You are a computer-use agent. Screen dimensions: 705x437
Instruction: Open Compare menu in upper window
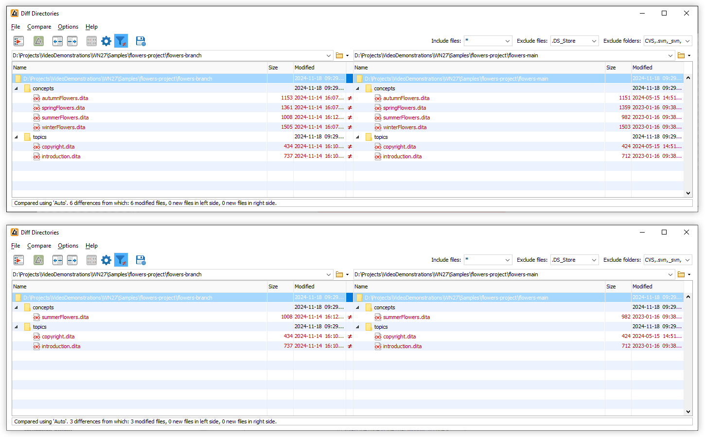39,27
